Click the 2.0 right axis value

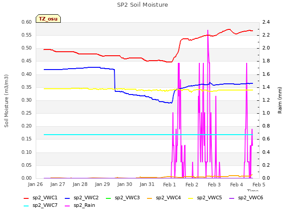click(266, 48)
